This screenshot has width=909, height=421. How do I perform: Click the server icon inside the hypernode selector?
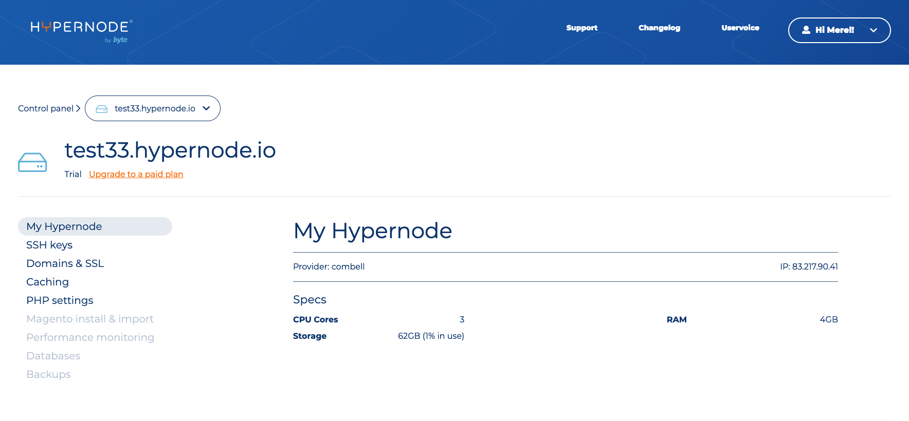click(x=102, y=109)
